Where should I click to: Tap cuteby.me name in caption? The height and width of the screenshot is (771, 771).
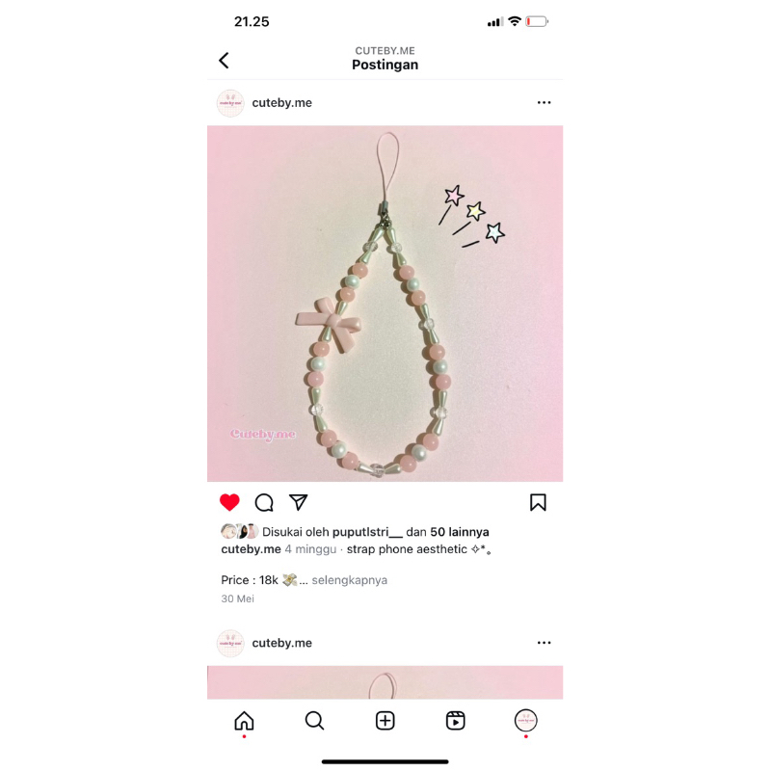click(251, 549)
